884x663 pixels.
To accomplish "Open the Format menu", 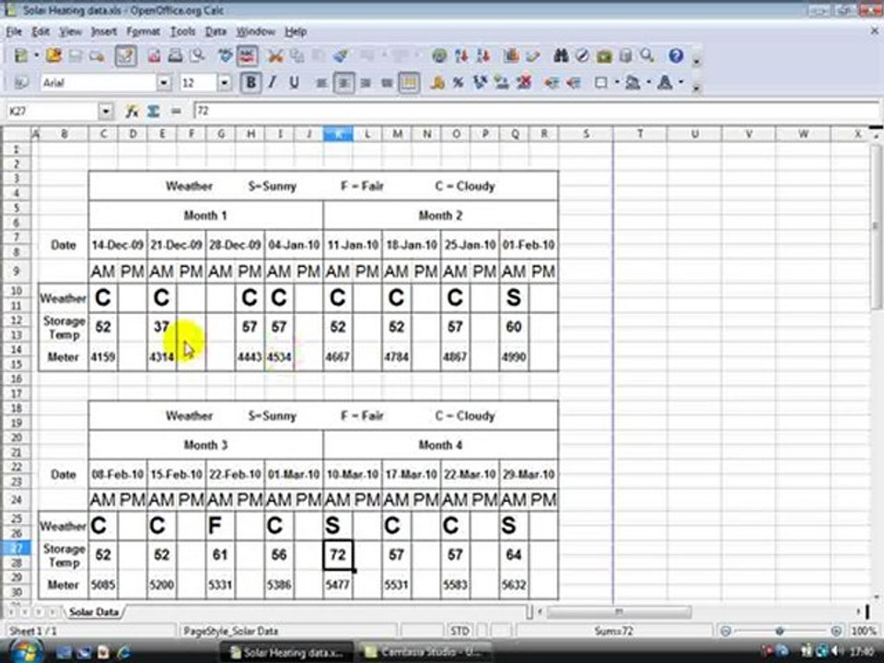I will pos(144,31).
